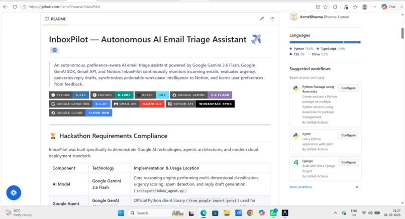Click the languages color bar
The height and width of the screenshot is (219, 405).
tap(325, 42)
